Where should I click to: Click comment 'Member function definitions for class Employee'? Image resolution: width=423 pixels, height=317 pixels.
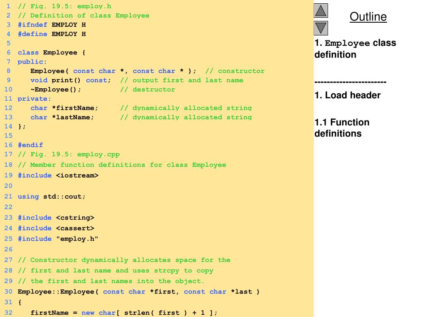pyautogui.click(x=128, y=165)
